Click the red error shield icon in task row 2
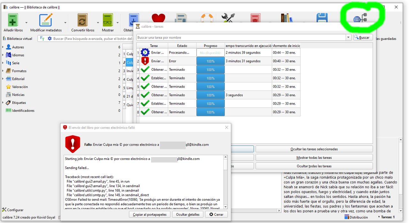Screen dimensions: 409x223 (x=145, y=61)
